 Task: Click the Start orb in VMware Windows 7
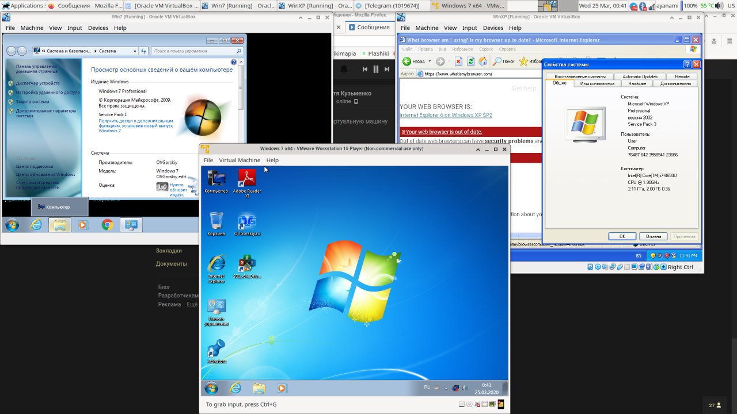click(211, 388)
